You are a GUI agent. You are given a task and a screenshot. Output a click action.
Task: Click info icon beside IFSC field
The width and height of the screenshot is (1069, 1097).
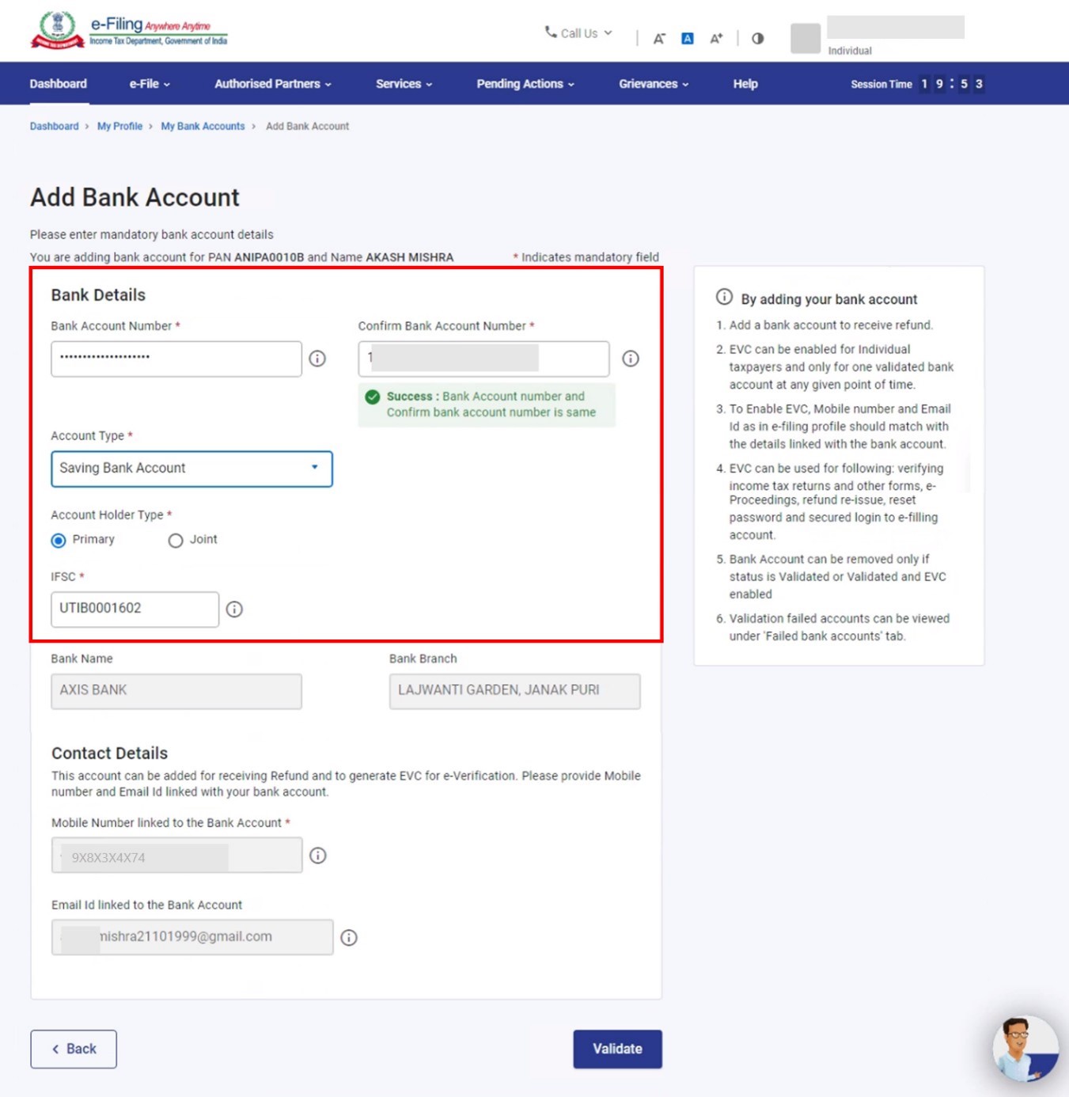[x=234, y=609]
